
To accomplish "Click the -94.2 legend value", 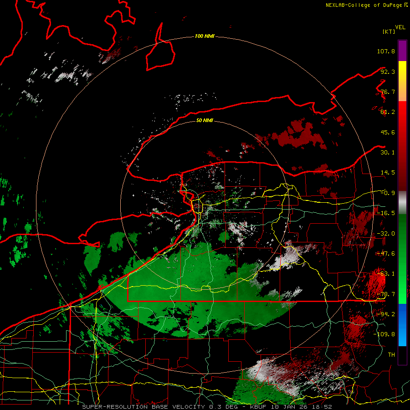I will [x=386, y=314].
